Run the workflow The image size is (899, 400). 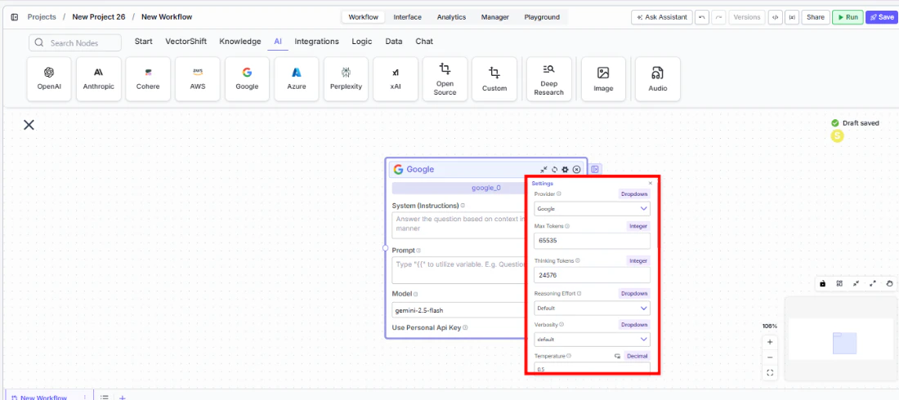(848, 17)
